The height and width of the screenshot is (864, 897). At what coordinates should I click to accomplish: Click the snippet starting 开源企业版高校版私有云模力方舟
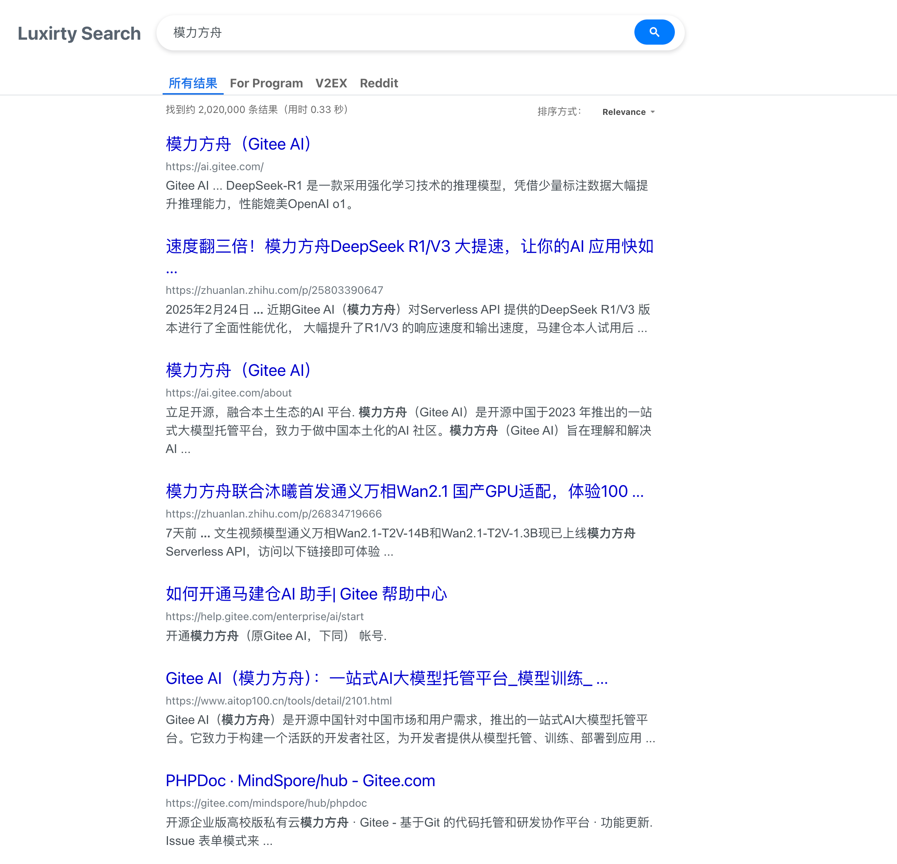(409, 832)
